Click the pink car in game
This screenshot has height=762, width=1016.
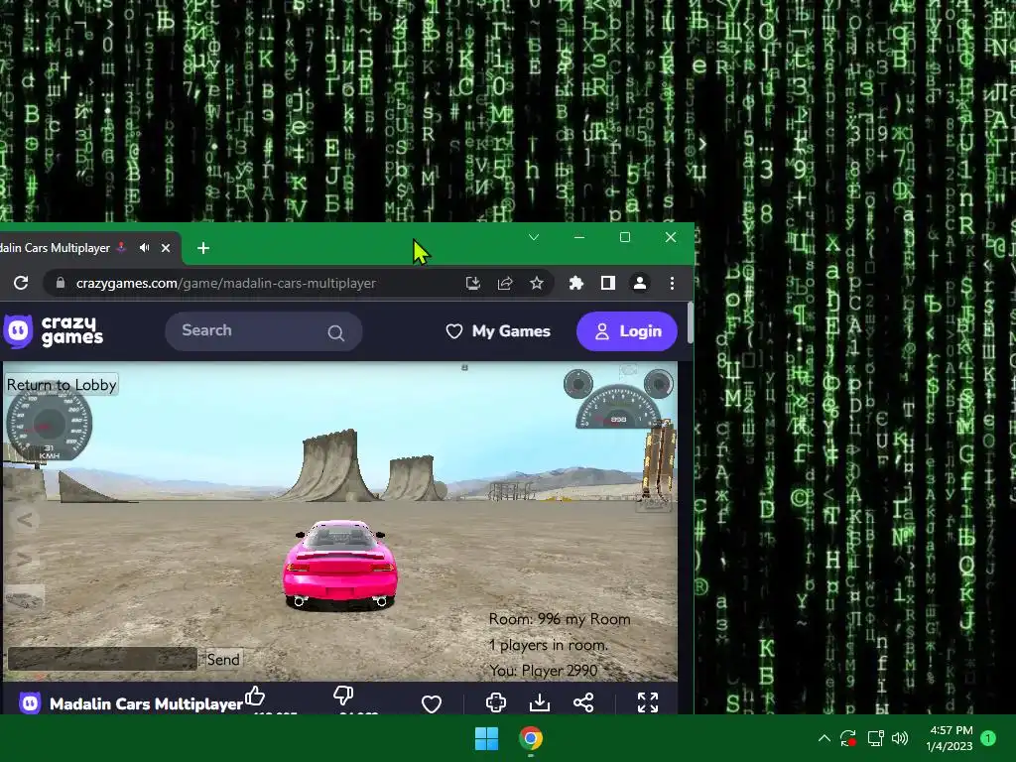(339, 565)
